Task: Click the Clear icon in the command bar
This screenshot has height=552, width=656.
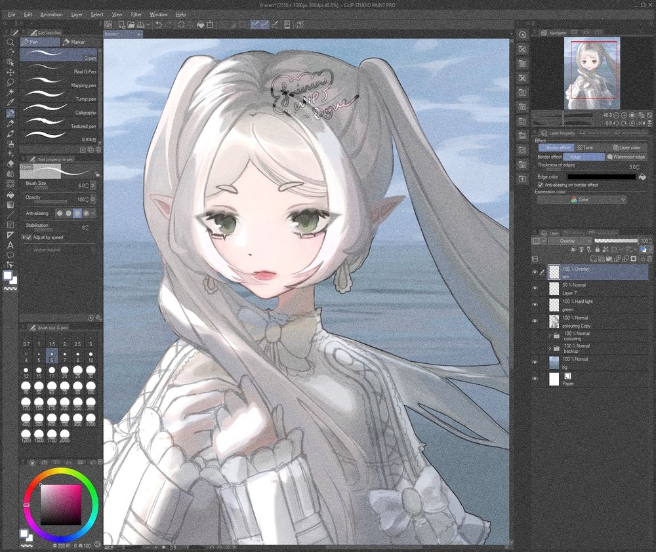Action: (x=181, y=25)
